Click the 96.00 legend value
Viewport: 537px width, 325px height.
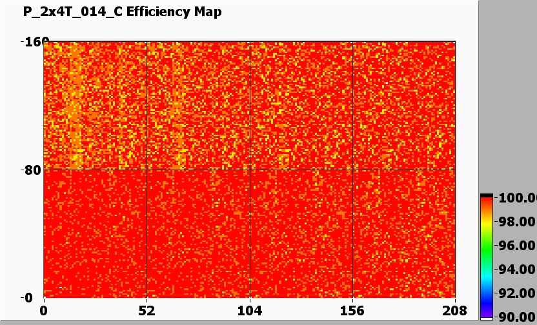[x=516, y=246]
